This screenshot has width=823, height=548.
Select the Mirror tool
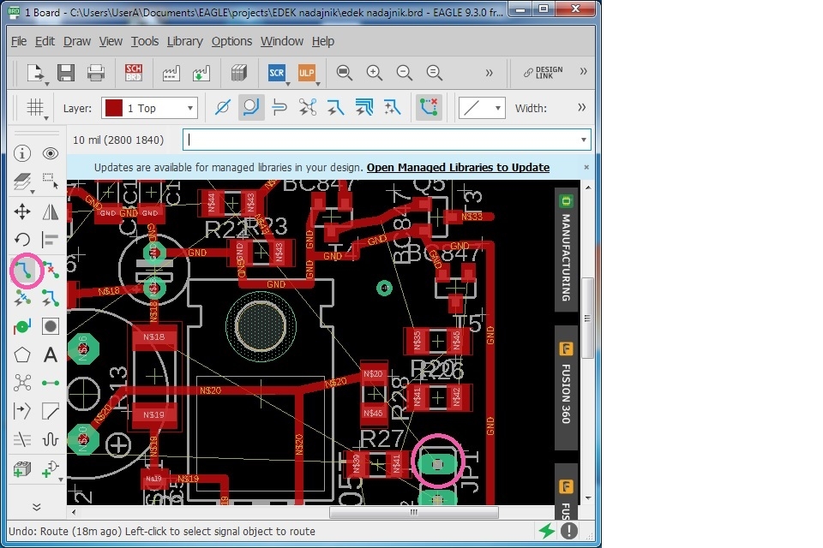coord(51,211)
